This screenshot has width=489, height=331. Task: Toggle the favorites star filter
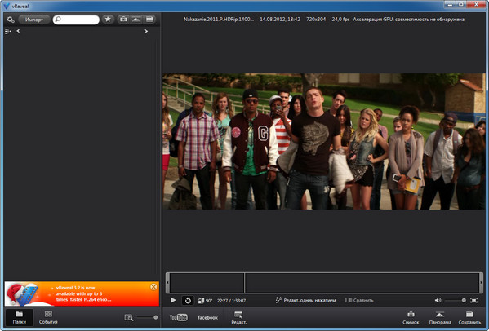[x=108, y=20]
